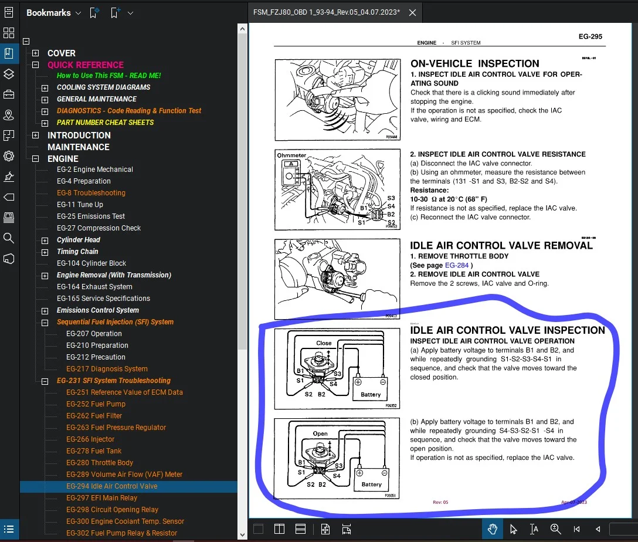Open EG-300 Engine Coolant Temp. Sensor bookmark

pyautogui.click(x=125, y=521)
